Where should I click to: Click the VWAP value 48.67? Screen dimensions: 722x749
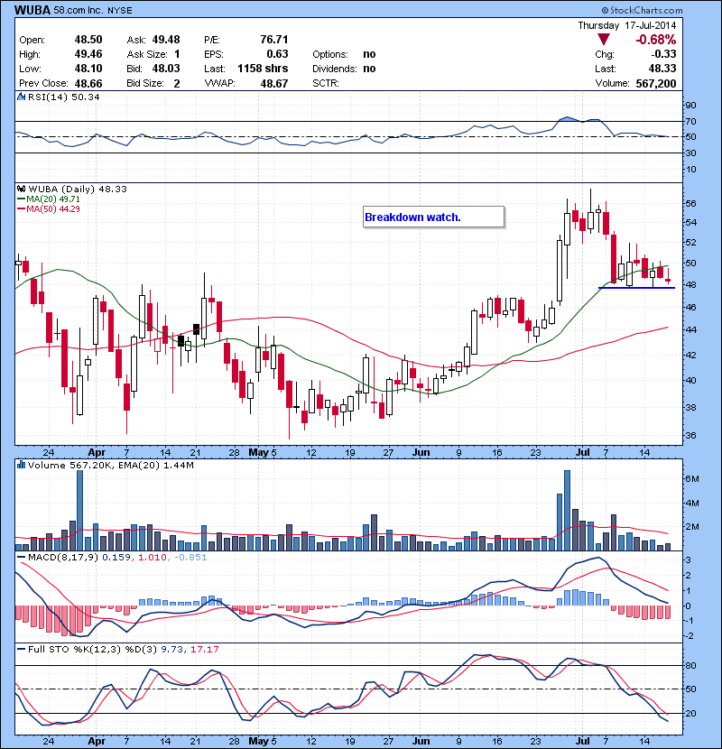click(274, 83)
